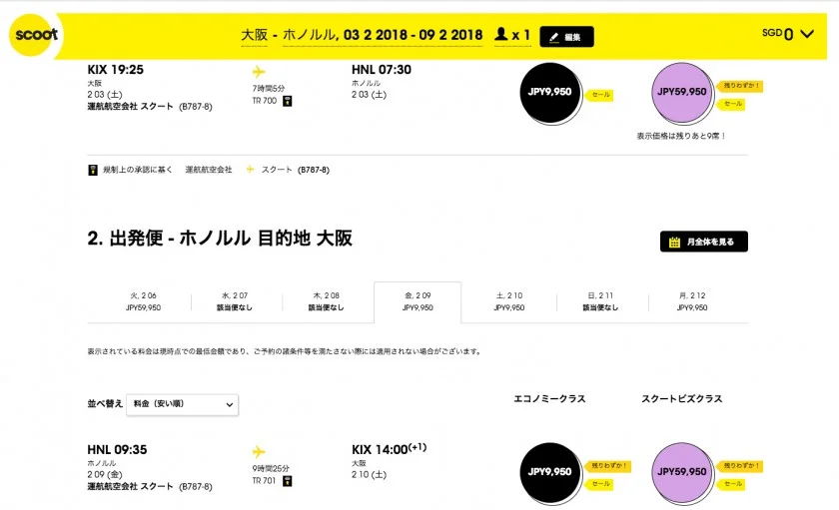Select JPY9,950 economy fare for HNL departure
This screenshot has height=510, width=839.
550,472
